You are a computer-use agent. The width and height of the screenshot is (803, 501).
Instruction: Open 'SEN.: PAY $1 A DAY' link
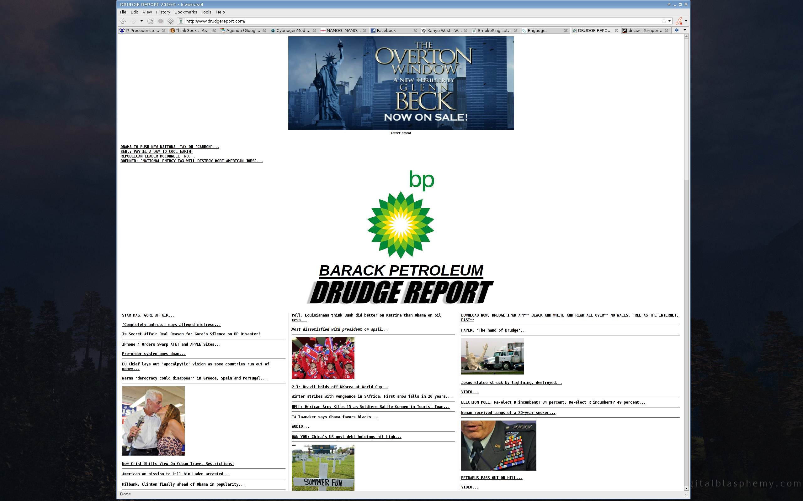[157, 152]
